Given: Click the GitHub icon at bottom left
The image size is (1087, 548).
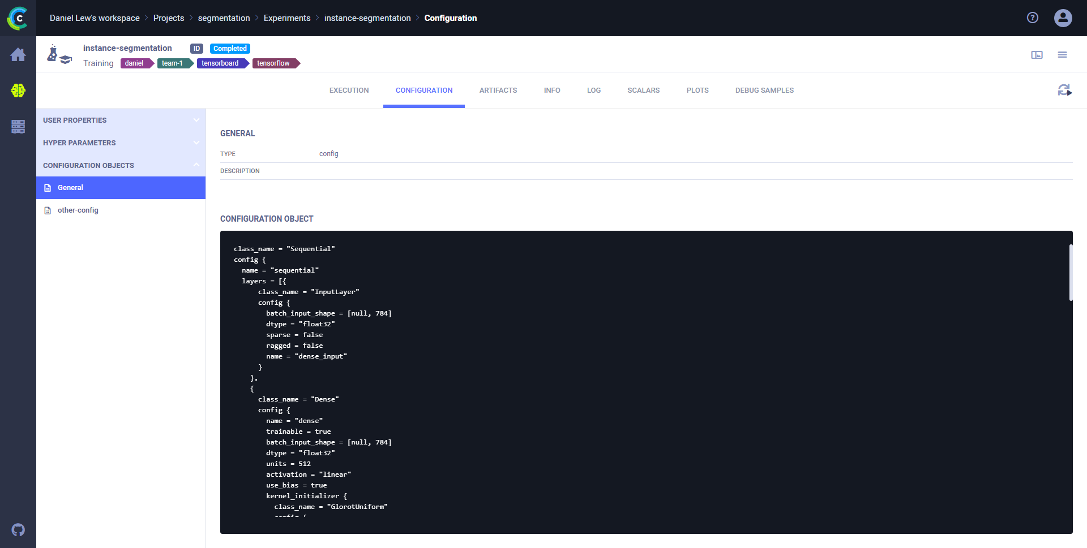Looking at the screenshot, I should [18, 530].
